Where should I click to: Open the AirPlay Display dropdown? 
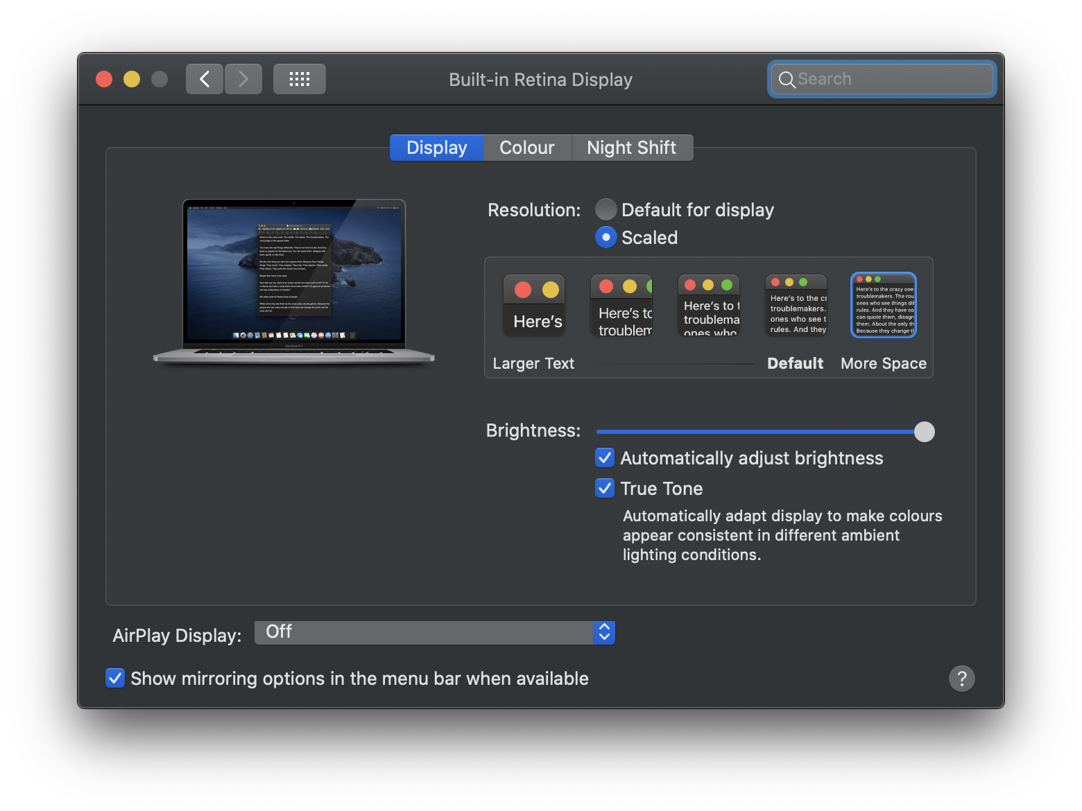pos(435,632)
